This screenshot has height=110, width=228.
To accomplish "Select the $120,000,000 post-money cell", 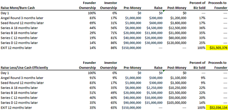I will 176,43.
